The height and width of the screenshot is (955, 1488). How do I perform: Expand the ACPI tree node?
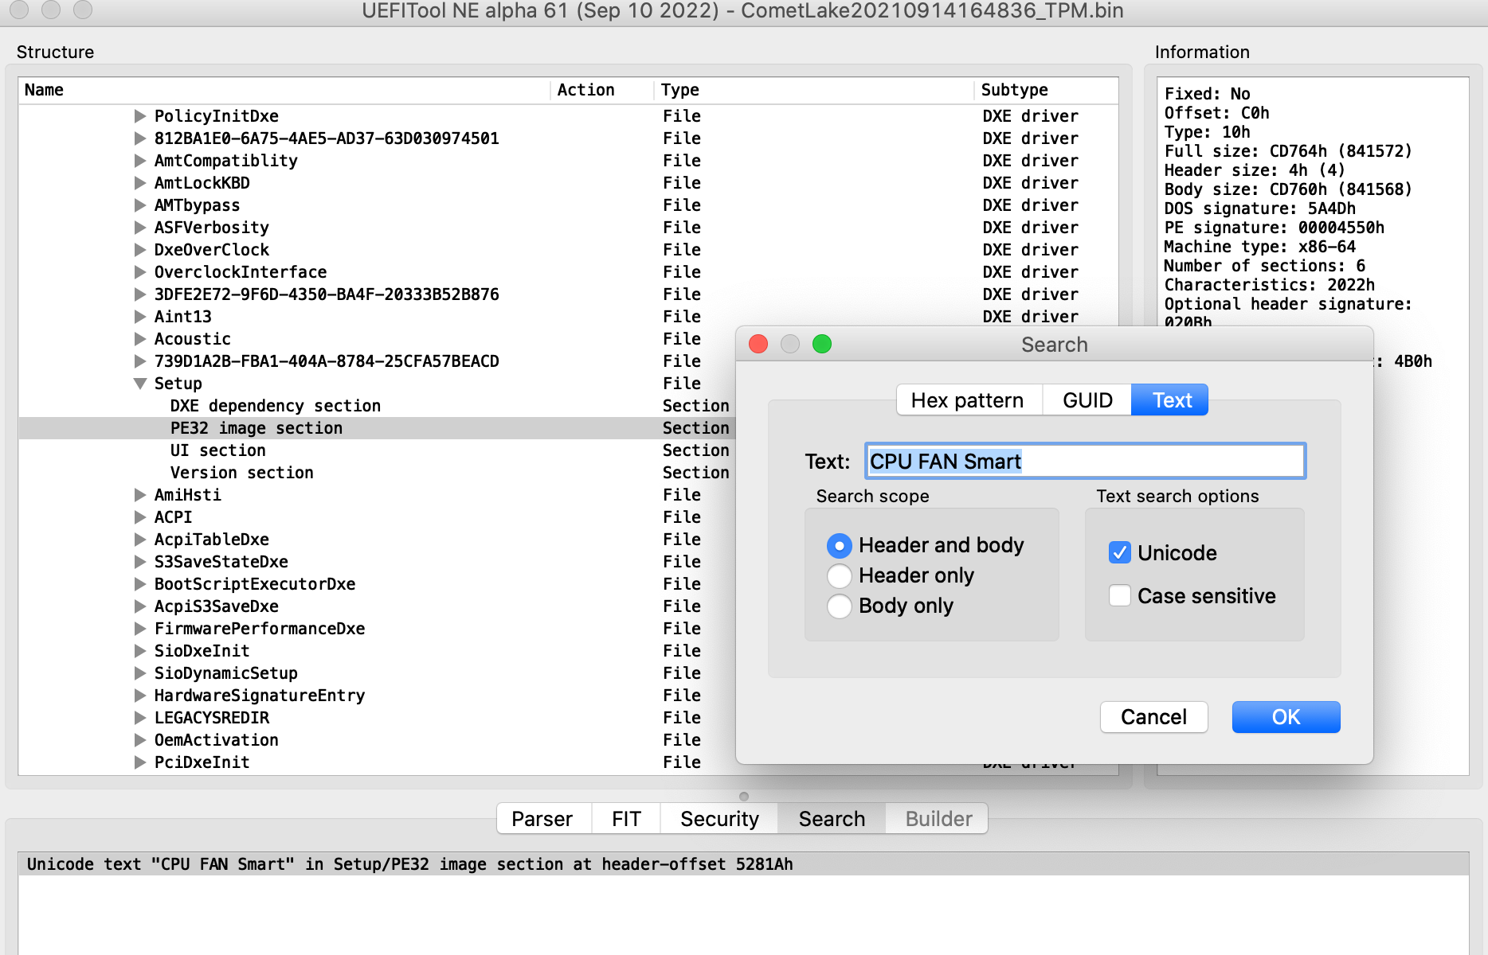tap(140, 517)
